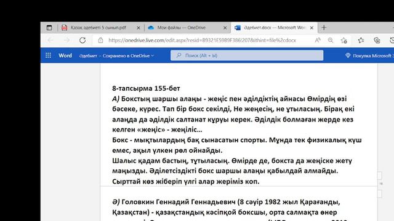Click the line starting бәсеке, күрес. Тап бір
The width and height of the screenshot is (394, 221).
[233, 109]
